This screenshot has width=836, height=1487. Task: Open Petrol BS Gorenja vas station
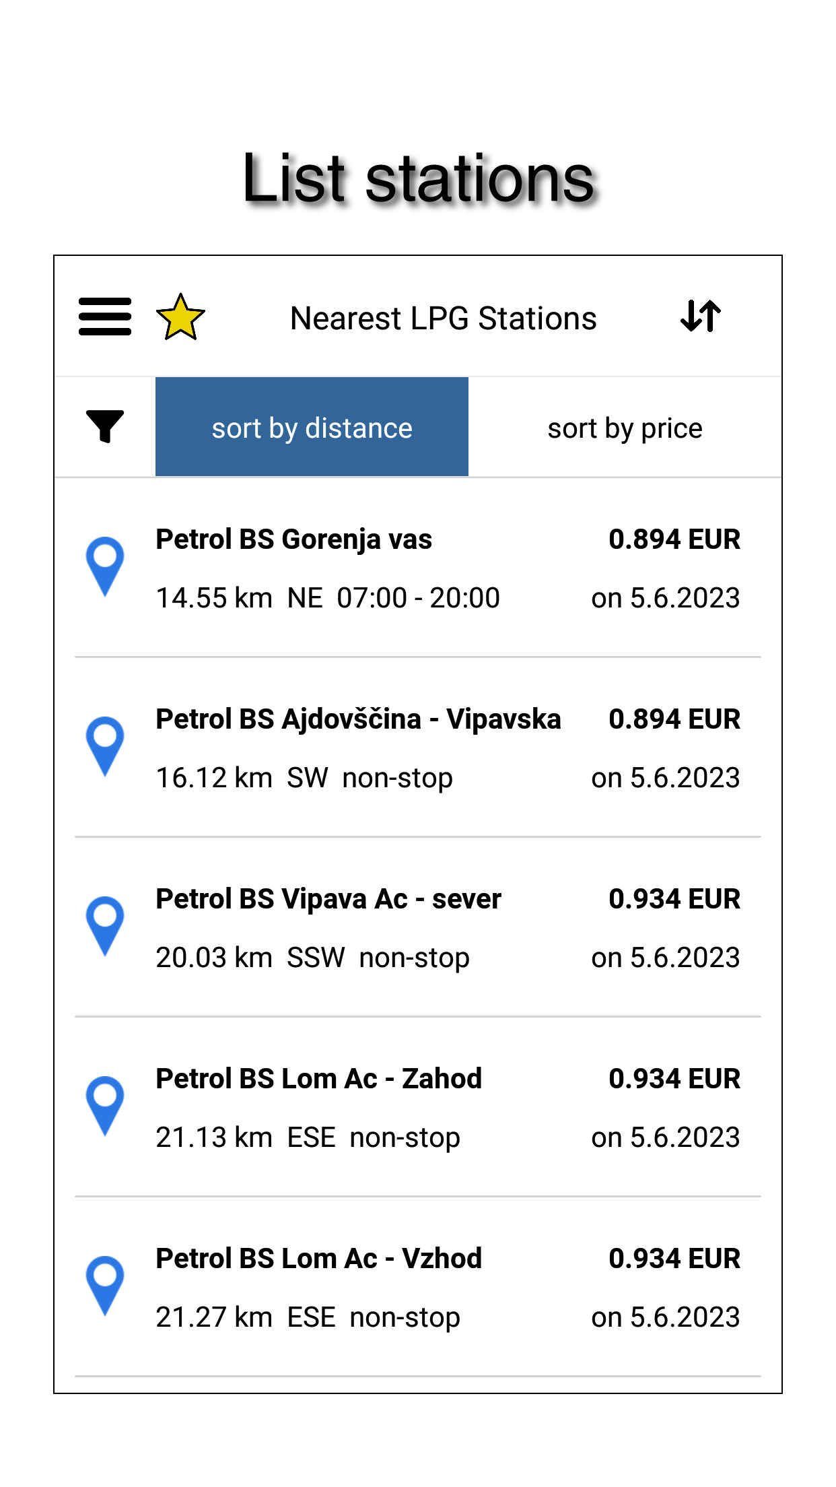pyautogui.click(x=294, y=539)
